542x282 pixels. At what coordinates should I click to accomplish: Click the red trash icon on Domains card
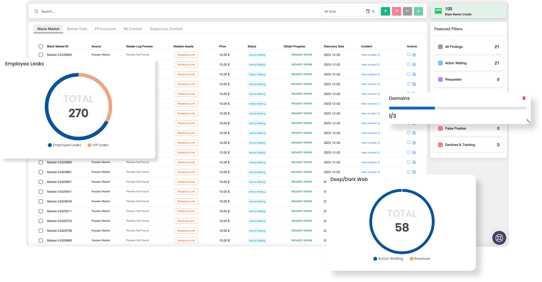coord(524,98)
